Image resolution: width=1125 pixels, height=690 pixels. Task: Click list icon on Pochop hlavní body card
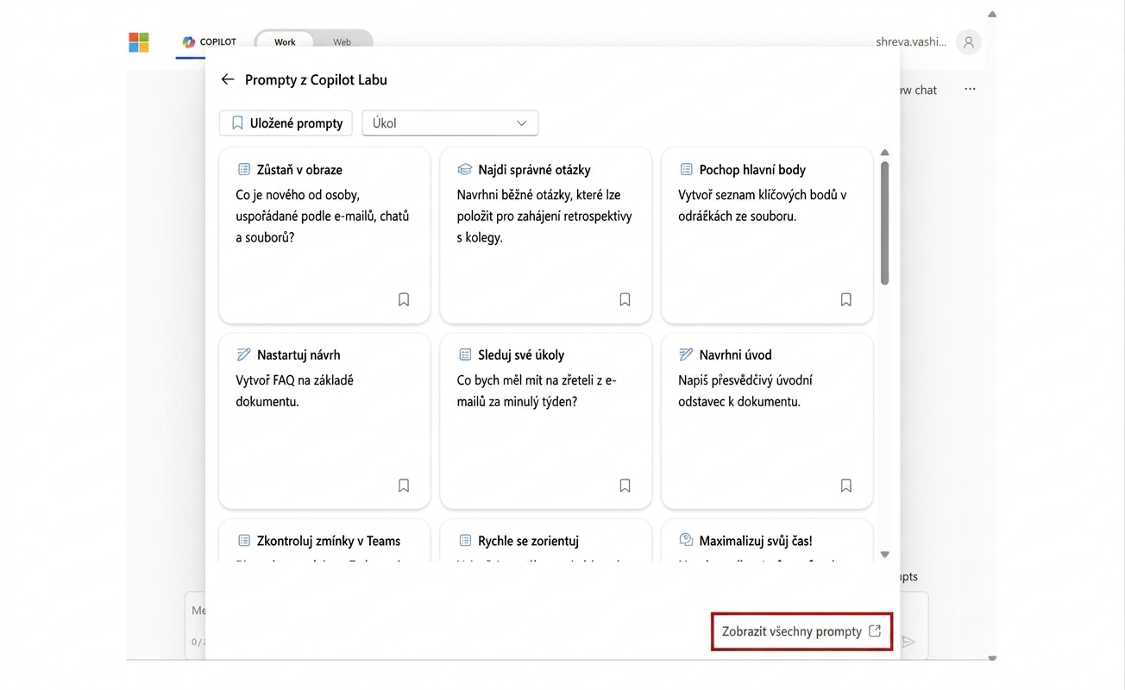pyautogui.click(x=686, y=170)
